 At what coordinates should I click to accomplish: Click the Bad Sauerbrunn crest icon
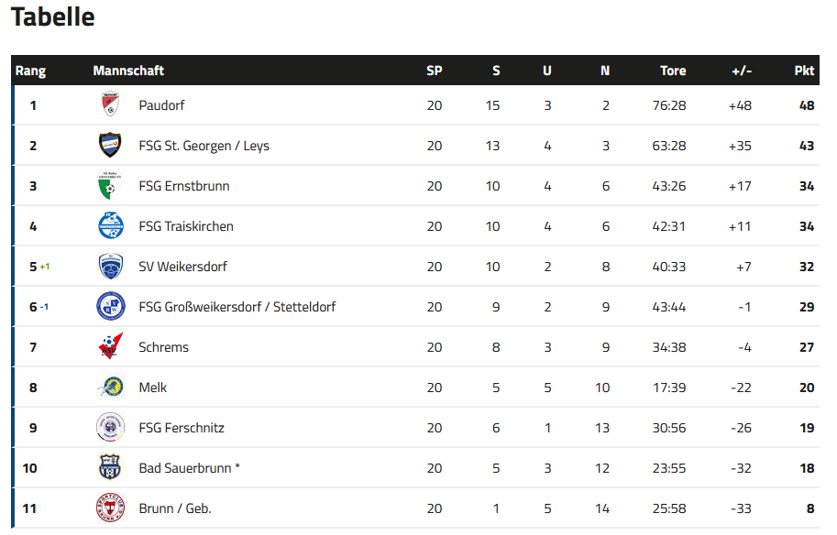pos(110,467)
